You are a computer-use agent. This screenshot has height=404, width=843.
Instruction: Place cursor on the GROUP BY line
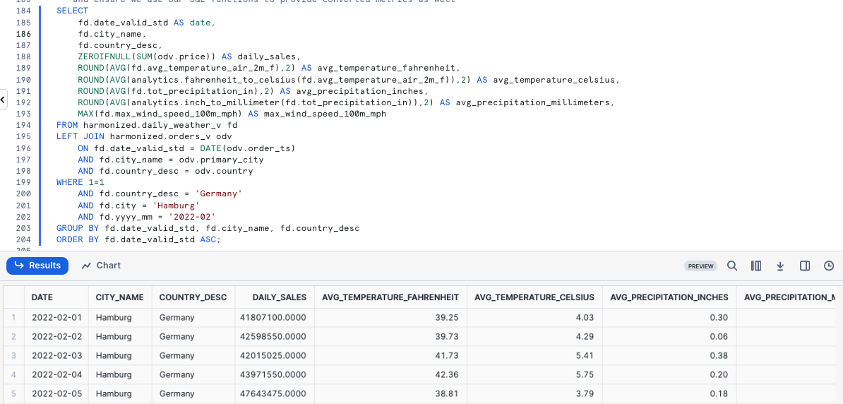click(208, 229)
